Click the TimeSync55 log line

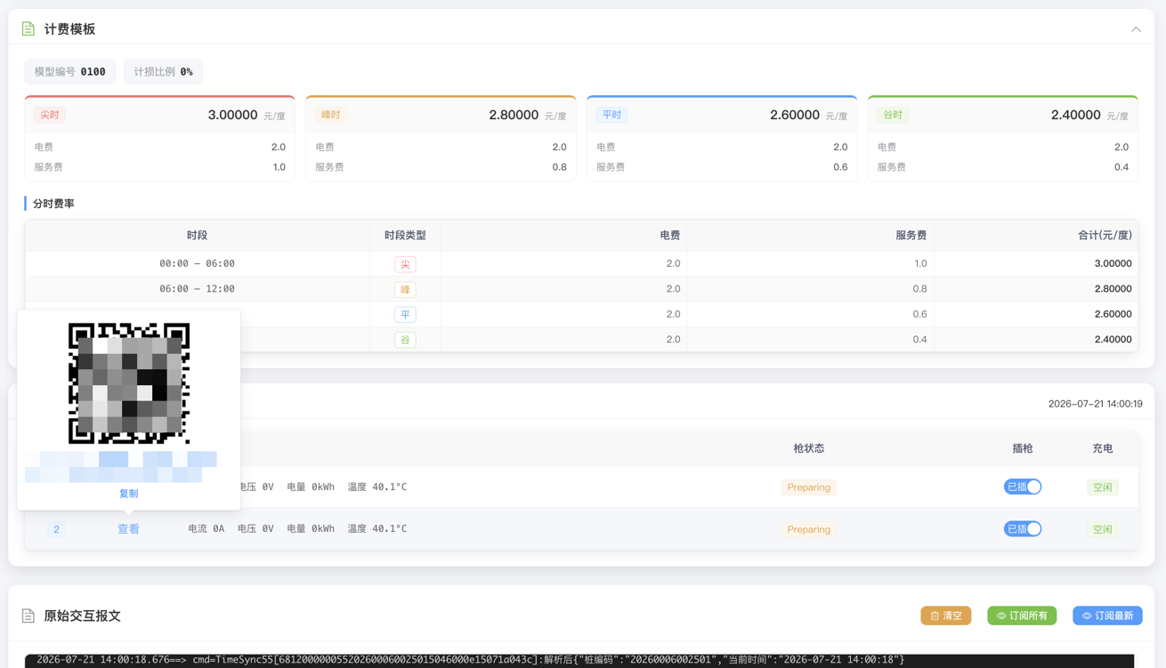click(x=470, y=660)
